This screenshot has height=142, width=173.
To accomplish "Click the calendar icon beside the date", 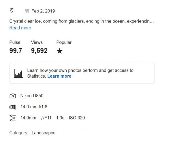I will 27,11.
